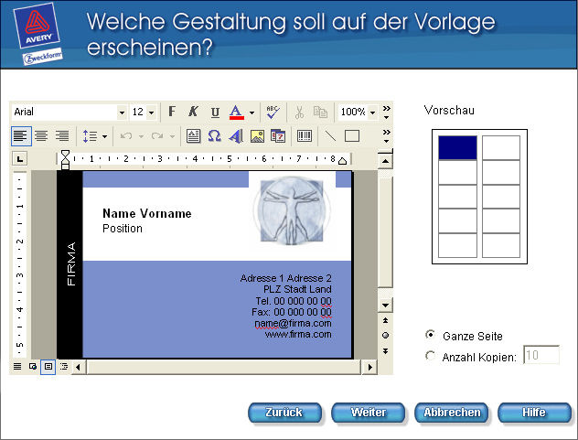Viewport: 578px width, 440px height.
Task: Click the Undo arrow
Action: tap(126, 136)
